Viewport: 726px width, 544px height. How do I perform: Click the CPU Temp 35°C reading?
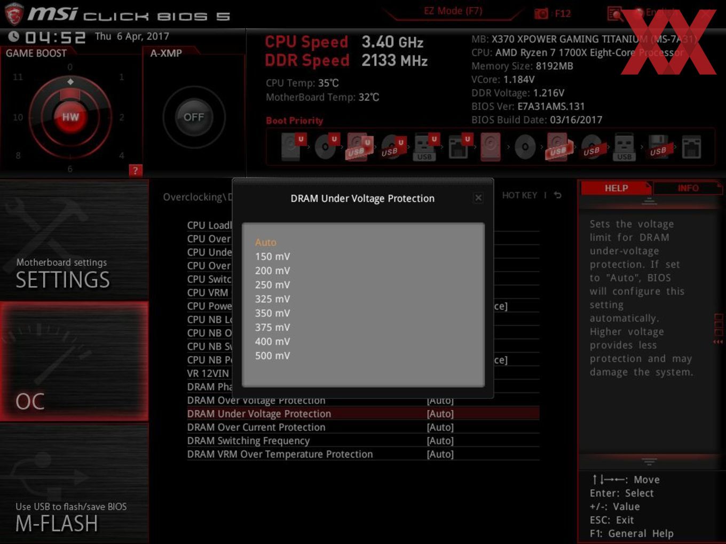pyautogui.click(x=302, y=83)
